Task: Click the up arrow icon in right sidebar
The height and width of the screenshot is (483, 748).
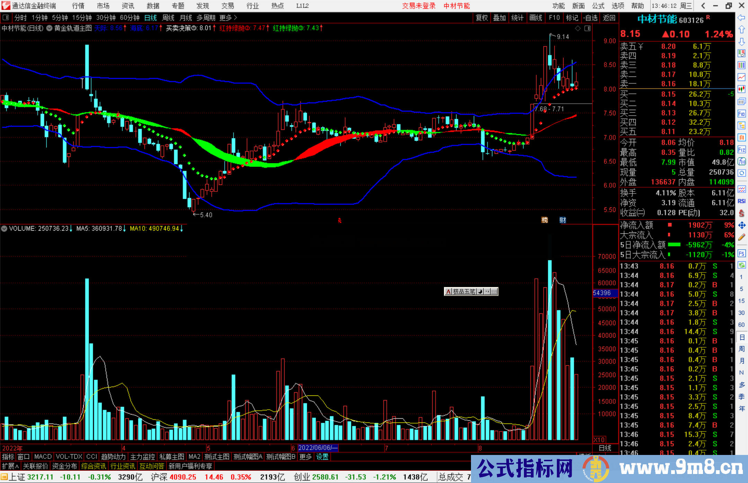Action: (741, 30)
